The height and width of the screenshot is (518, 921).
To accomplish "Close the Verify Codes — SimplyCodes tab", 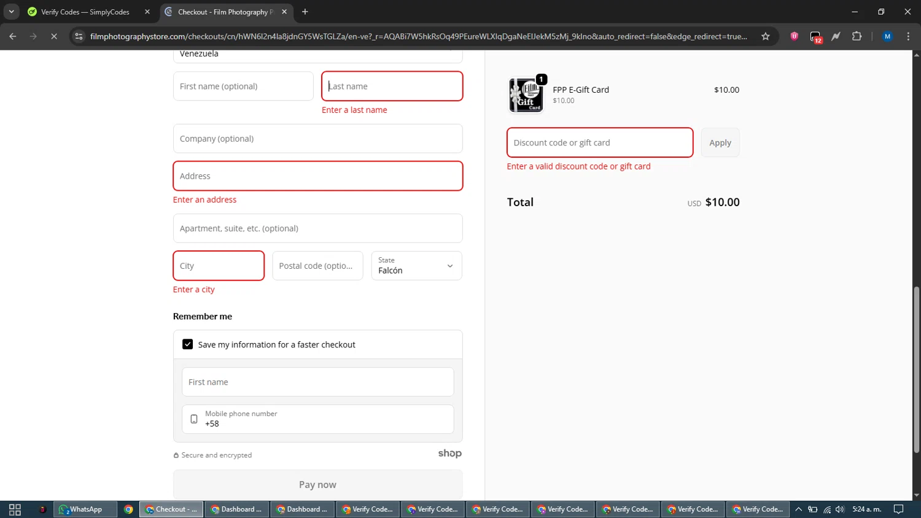I will tap(147, 12).
